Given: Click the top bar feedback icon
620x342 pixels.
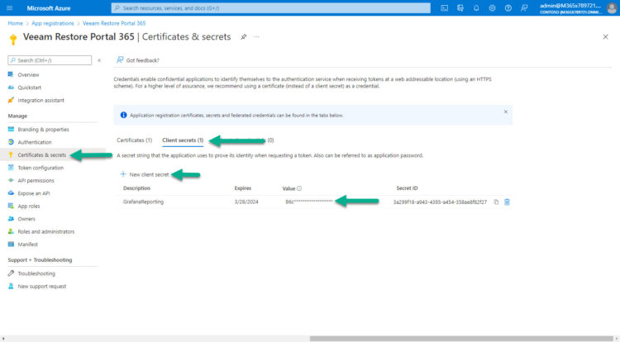Looking at the screenshot, I should point(524,8).
